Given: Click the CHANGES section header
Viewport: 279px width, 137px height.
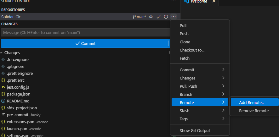Looking at the screenshot, I should [9, 24].
